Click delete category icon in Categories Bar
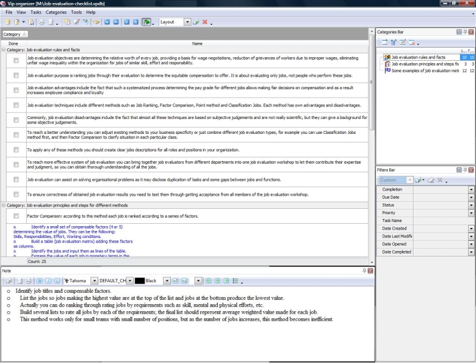The height and width of the screenshot is (363, 476). point(411,42)
